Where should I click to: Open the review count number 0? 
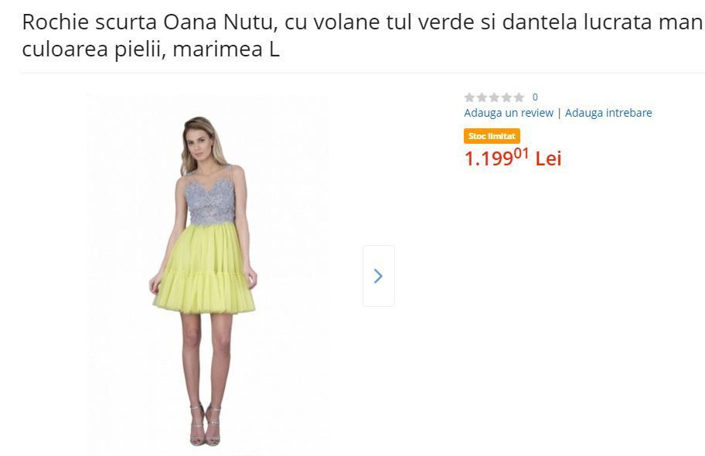click(535, 97)
